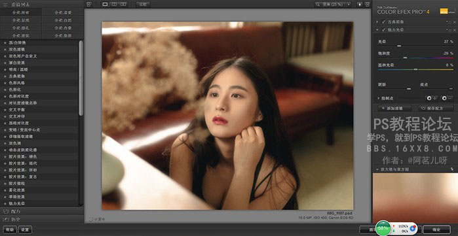The width and height of the screenshot is (458, 236).
Task: Click the recipes (配方) box icon
Action: 6,211
